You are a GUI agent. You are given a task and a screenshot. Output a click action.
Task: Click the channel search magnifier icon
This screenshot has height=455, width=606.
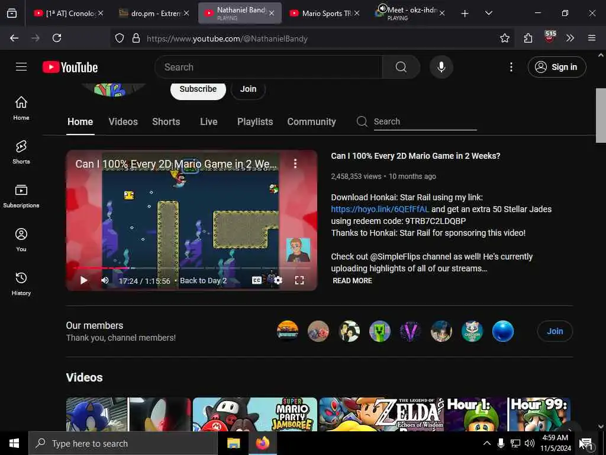362,121
